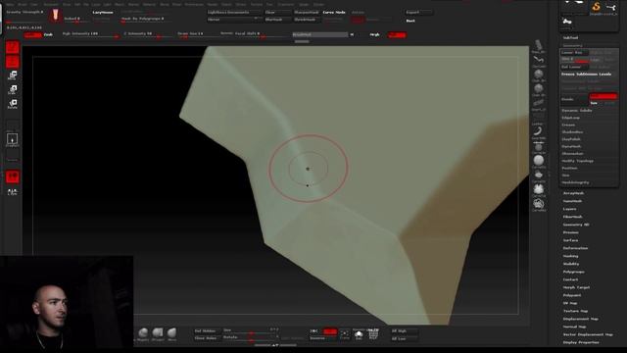Enable LazyMouse
Screen dimensions: 627x353
click(x=103, y=13)
